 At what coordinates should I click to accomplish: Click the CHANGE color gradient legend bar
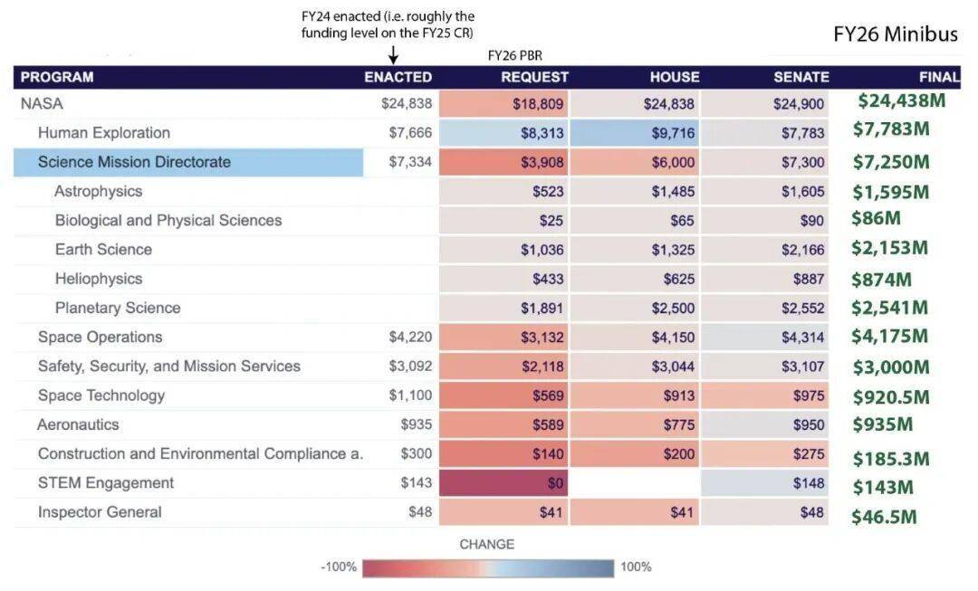point(488,567)
